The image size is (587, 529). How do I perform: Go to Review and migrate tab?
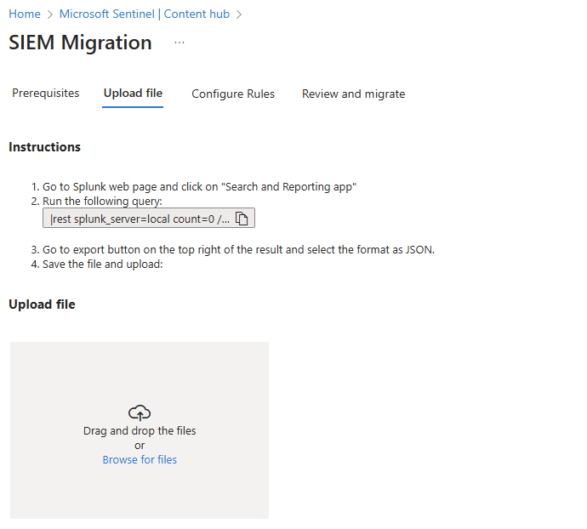click(x=353, y=94)
